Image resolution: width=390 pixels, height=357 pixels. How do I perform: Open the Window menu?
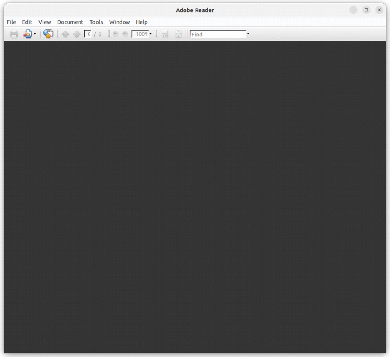coord(119,22)
